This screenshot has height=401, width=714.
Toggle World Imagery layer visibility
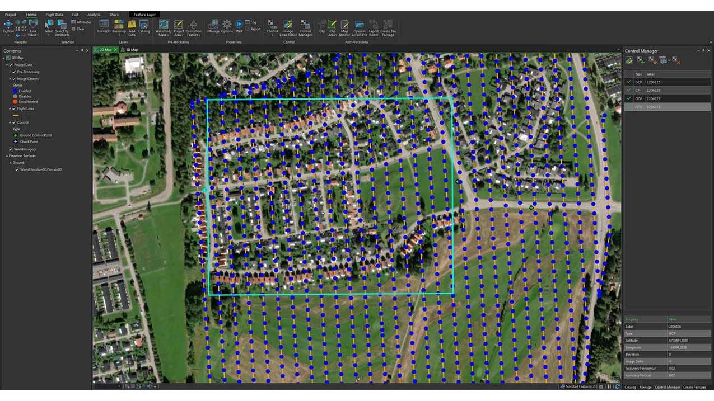click(x=11, y=149)
